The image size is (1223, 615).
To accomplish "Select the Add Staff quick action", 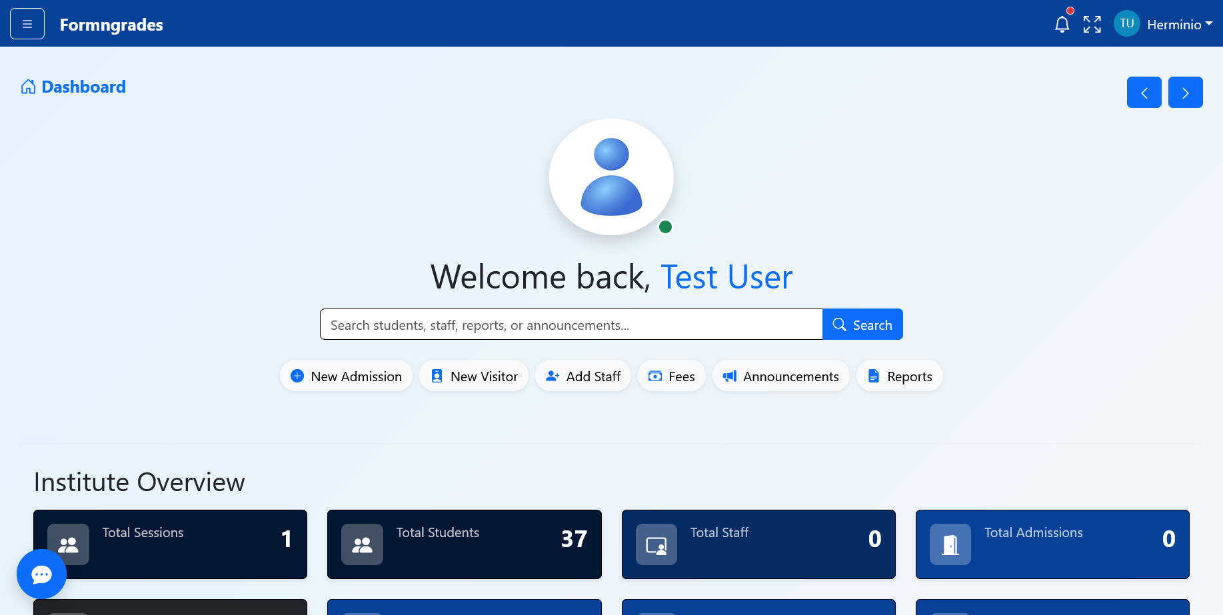I will pyautogui.click(x=583, y=376).
